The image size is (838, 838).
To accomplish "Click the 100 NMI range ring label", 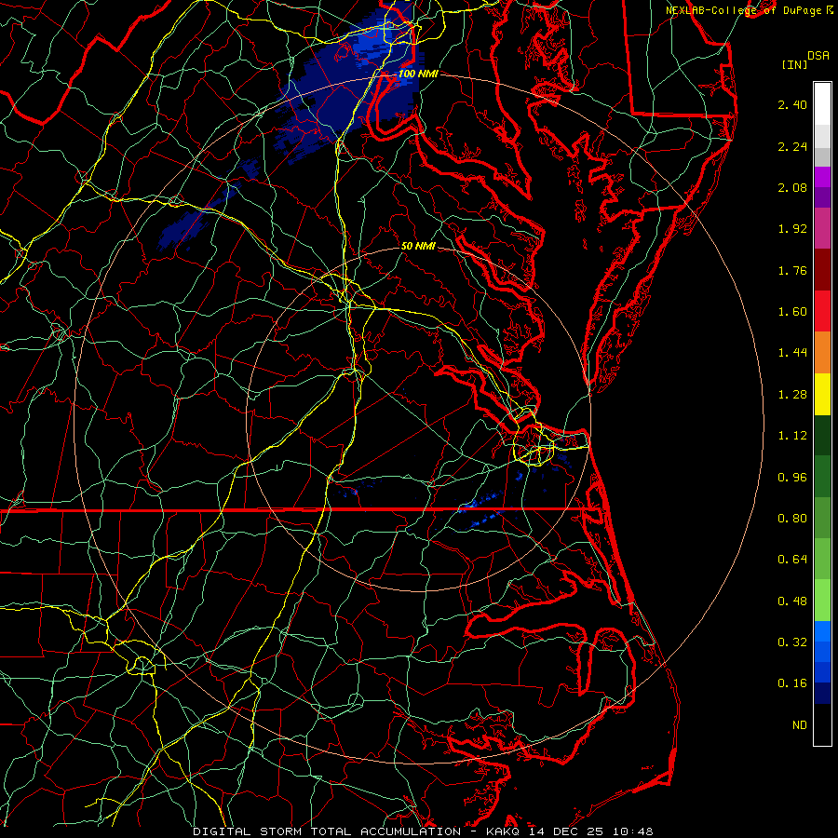I will 418,74.
